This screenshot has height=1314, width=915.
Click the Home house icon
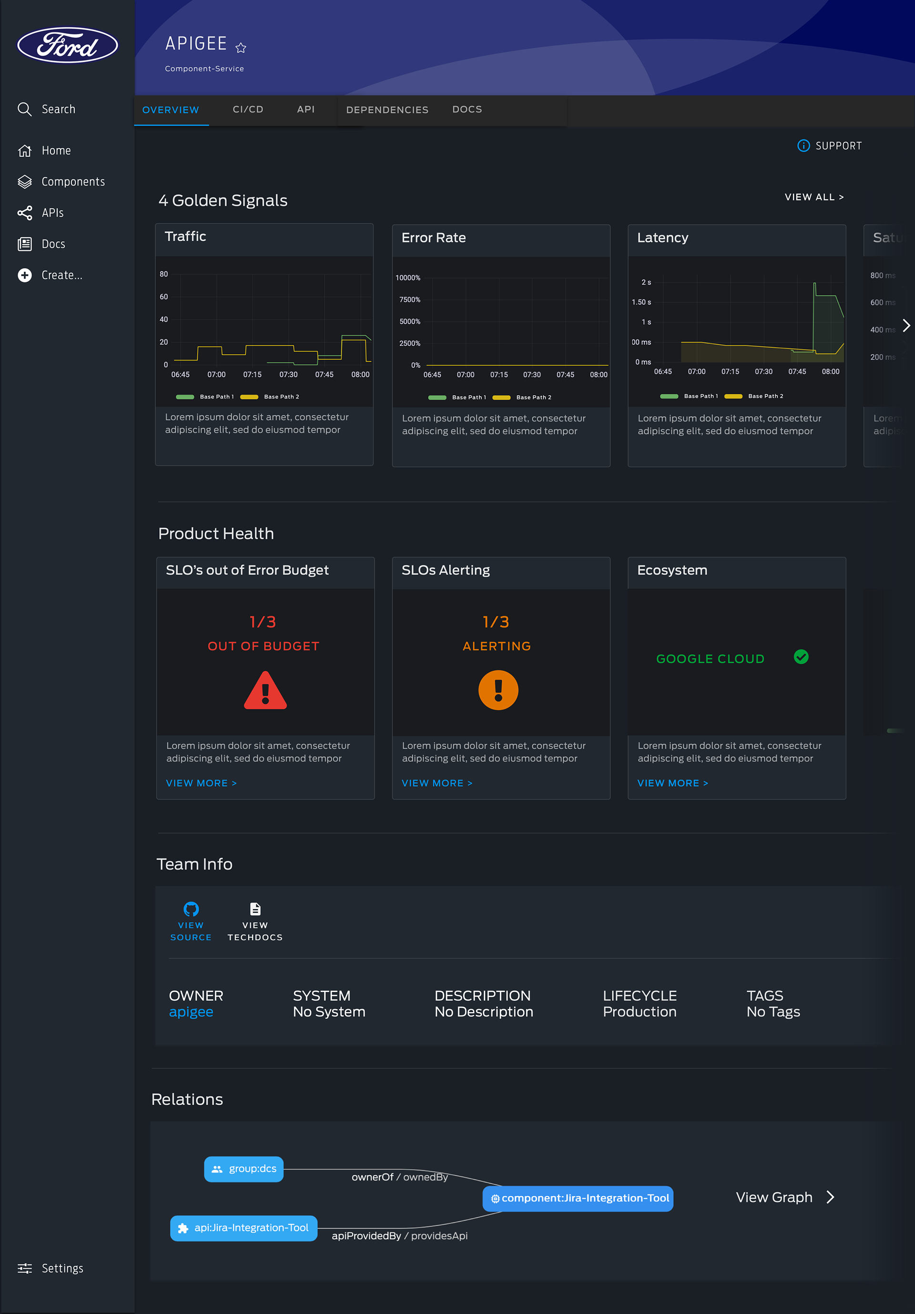coord(25,151)
